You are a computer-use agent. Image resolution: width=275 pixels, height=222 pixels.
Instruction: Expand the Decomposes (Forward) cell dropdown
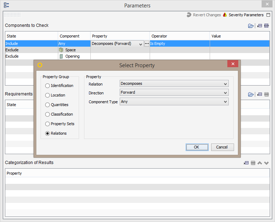[x=141, y=44]
